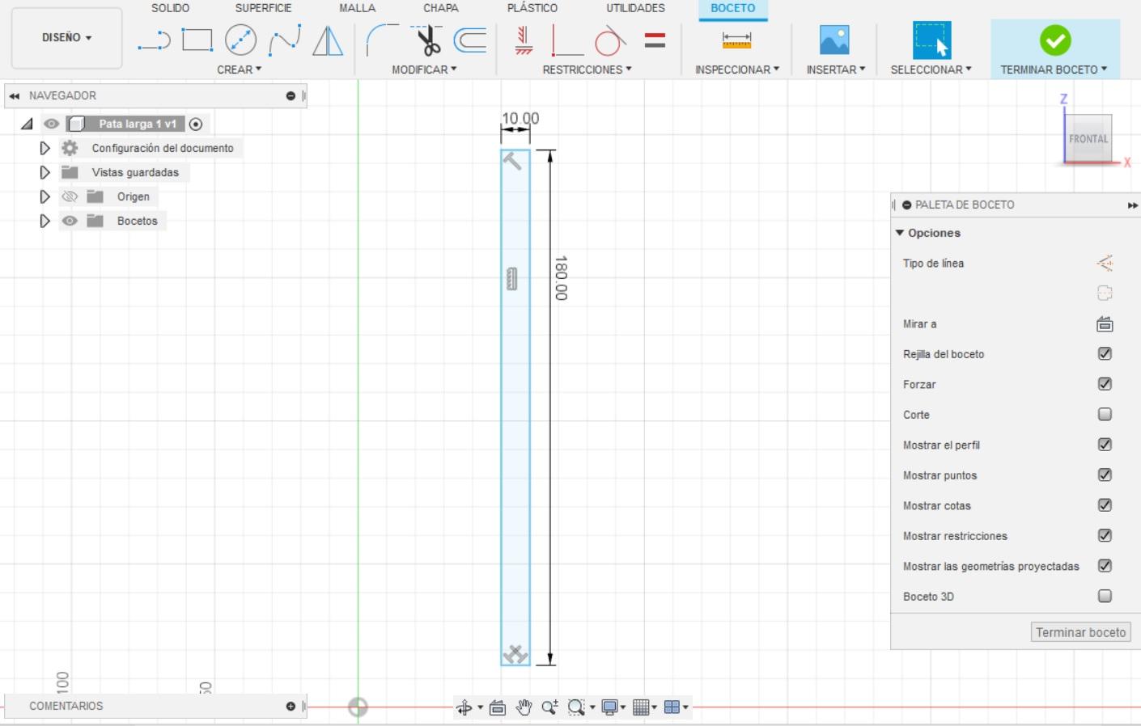Enable the Boceto 3D checkbox
The height and width of the screenshot is (726, 1141).
[x=1105, y=596]
